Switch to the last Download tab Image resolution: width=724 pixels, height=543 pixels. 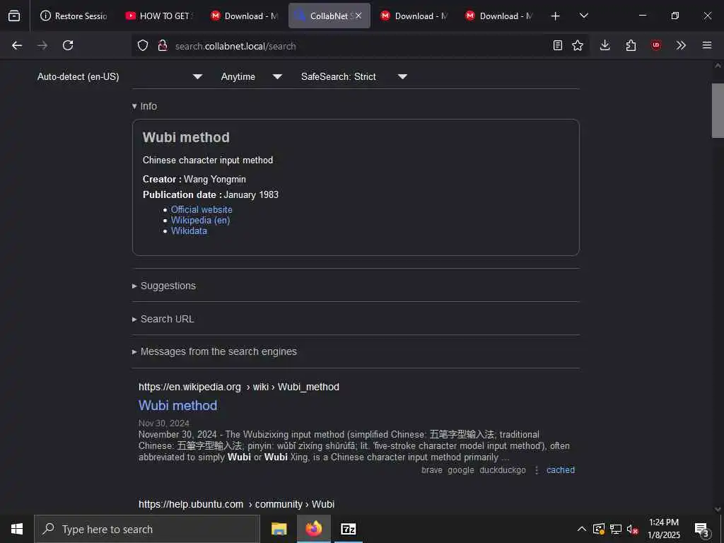coord(500,16)
